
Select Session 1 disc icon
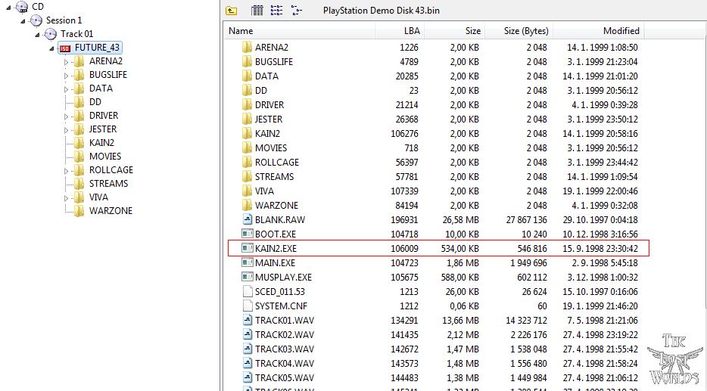pyautogui.click(x=36, y=20)
